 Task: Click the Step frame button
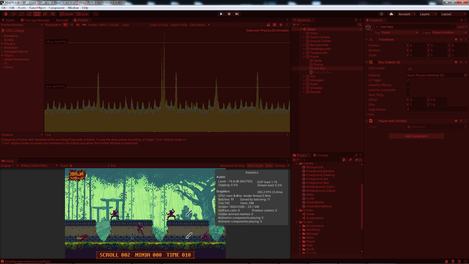point(237,14)
